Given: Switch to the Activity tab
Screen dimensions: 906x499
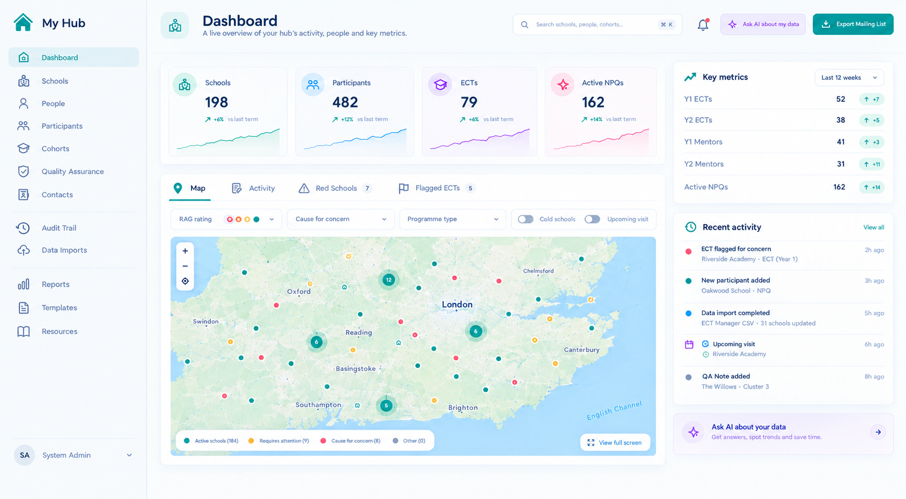Looking at the screenshot, I should (x=253, y=188).
